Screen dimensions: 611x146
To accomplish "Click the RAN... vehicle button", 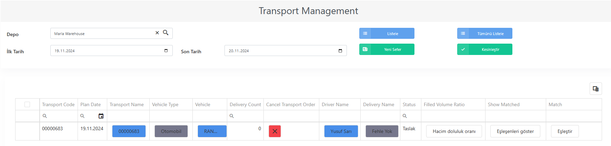I will point(212,131).
